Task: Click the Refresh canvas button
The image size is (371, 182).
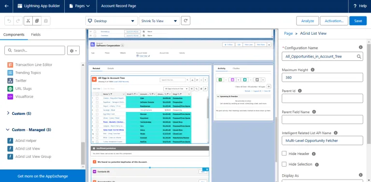Action: pos(185,21)
